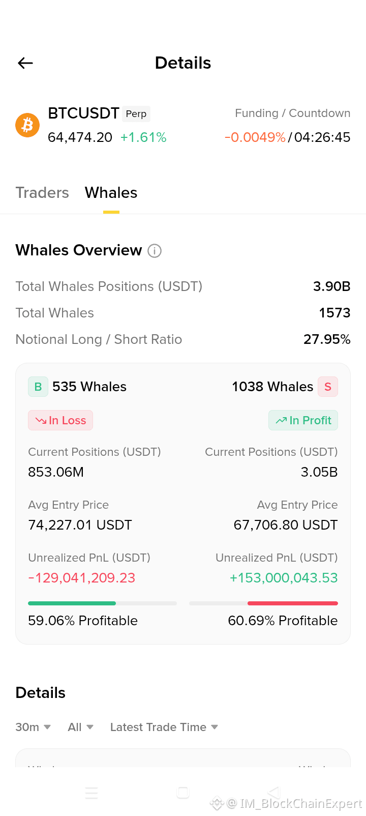This screenshot has width=366, height=816.
Task: Open the 30m interval dropdown
Action: click(x=33, y=727)
